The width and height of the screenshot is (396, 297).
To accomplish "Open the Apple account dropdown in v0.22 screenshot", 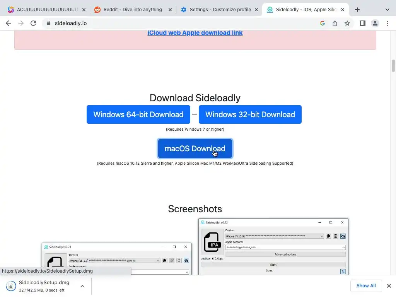I will click(x=285, y=247).
